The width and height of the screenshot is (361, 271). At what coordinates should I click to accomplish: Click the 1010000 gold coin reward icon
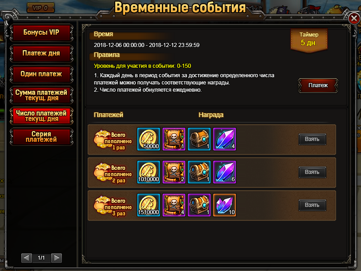click(149, 172)
